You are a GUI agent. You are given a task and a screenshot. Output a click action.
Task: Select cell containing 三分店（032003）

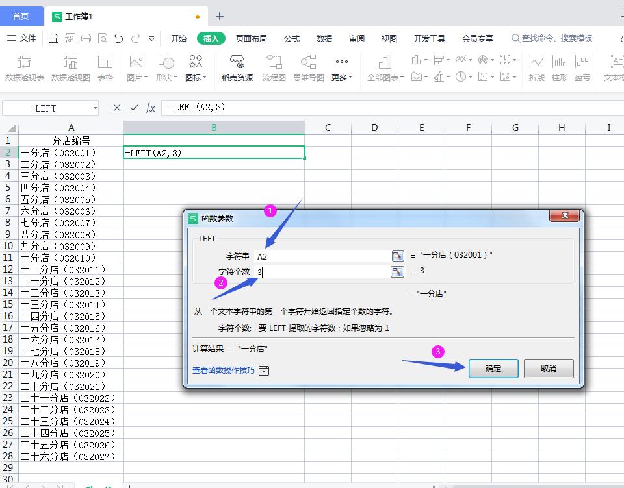[x=71, y=176]
